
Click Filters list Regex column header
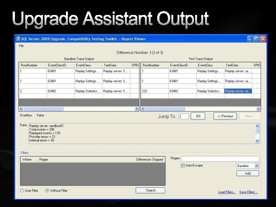[x=86, y=159]
